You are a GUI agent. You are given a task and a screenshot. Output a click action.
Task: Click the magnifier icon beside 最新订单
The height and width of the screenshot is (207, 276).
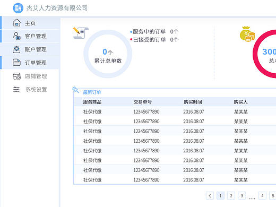75,90
